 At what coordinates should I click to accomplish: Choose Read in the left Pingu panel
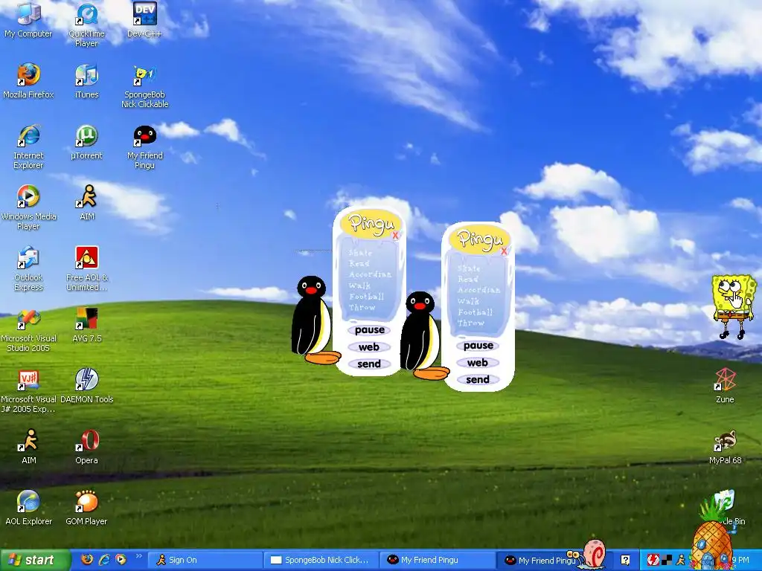[359, 264]
